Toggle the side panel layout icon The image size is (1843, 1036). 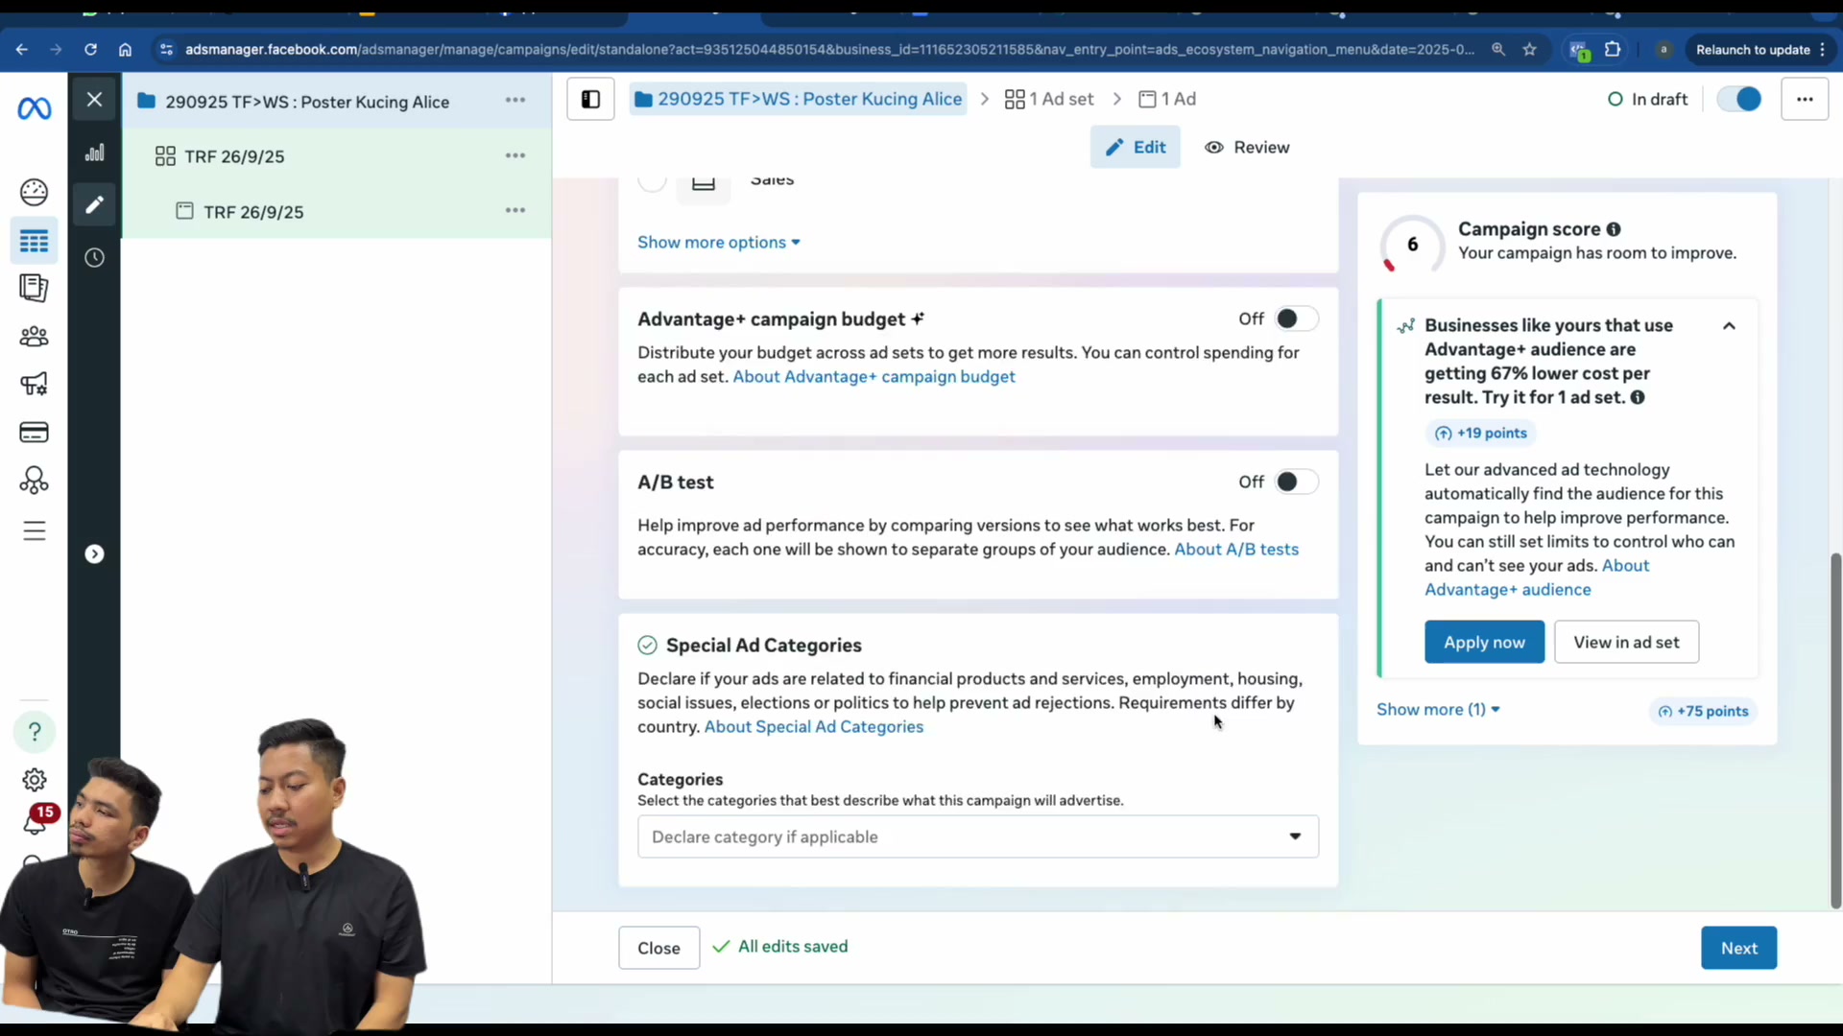point(590,99)
